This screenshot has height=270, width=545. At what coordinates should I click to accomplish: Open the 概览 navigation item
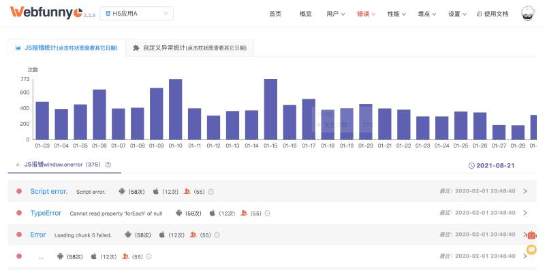pos(305,14)
